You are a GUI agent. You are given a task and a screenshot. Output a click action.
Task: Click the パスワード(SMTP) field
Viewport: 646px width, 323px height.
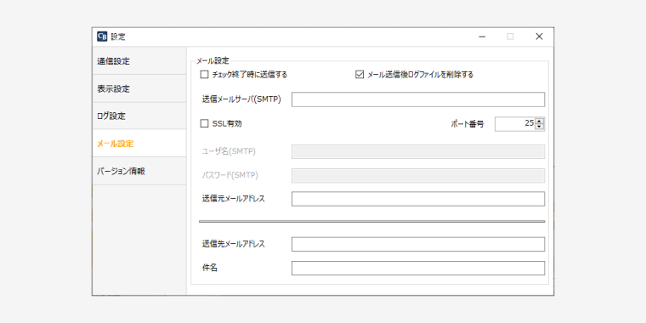click(x=418, y=175)
